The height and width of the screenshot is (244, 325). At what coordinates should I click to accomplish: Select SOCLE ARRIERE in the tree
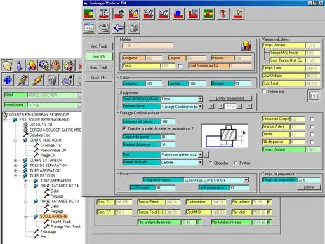pos(53,216)
